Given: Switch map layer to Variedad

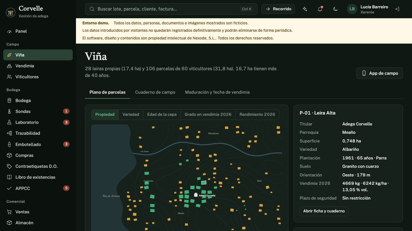Looking at the screenshot, I should (131, 115).
